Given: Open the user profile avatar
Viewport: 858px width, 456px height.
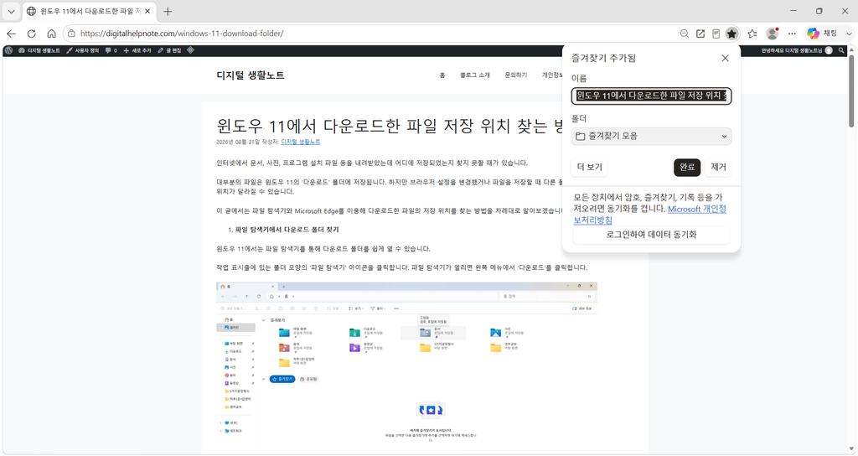Looking at the screenshot, I should click(x=773, y=34).
